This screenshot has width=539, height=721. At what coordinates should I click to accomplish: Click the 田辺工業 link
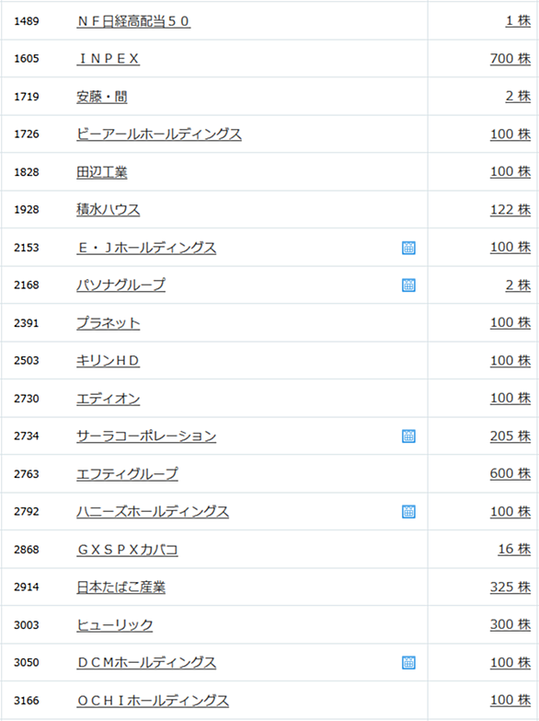tap(101, 172)
